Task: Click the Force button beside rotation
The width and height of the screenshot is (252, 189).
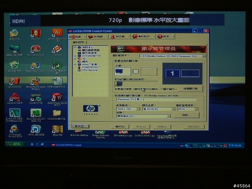Action: 186,115
